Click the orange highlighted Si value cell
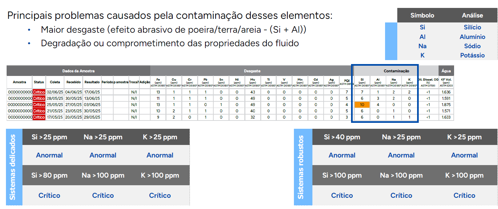 click(362, 105)
